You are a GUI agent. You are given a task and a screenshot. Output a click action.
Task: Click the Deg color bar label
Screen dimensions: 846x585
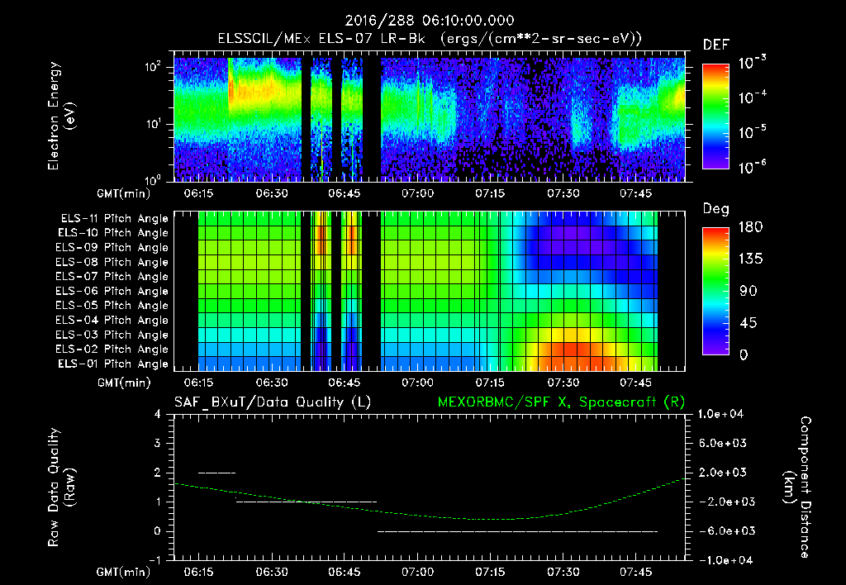[x=715, y=209]
